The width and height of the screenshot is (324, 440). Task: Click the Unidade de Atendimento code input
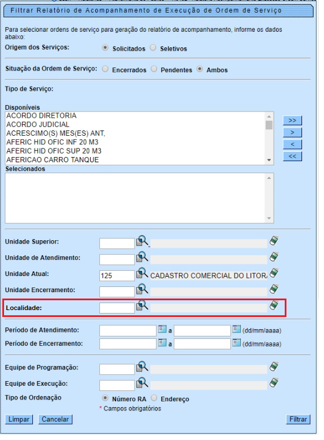(117, 259)
